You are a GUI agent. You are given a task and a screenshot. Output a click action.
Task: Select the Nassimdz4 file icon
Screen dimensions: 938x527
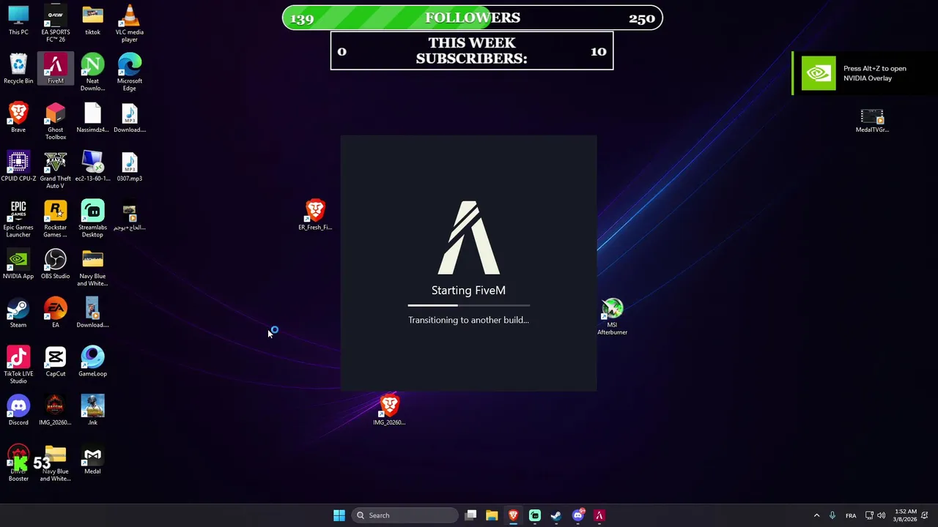coord(92,118)
